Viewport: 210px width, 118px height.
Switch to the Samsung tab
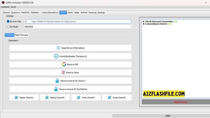click(x=92, y=12)
